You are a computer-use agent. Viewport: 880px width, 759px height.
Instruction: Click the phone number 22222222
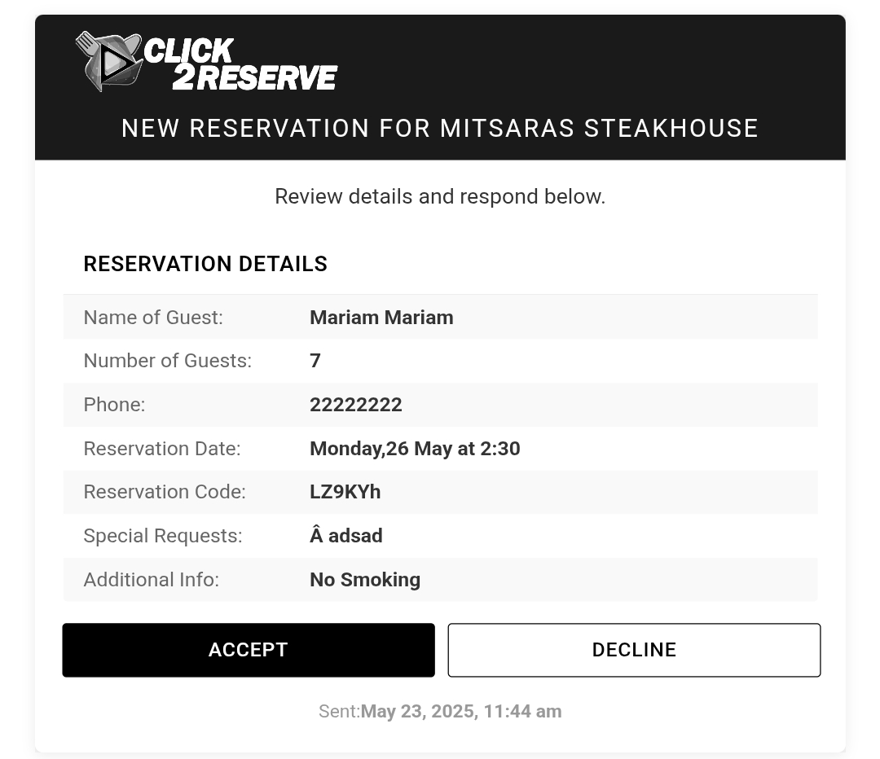(356, 405)
